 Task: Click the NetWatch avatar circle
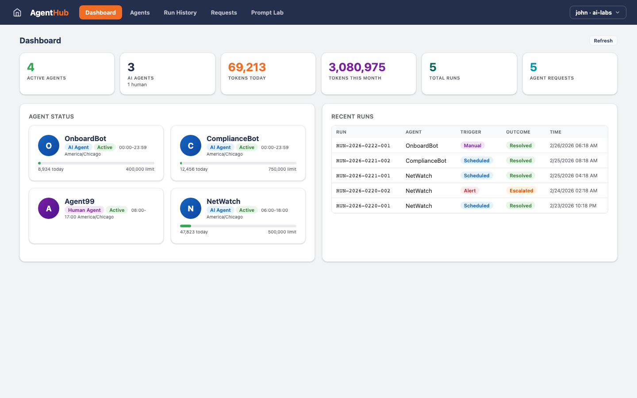coord(190,208)
